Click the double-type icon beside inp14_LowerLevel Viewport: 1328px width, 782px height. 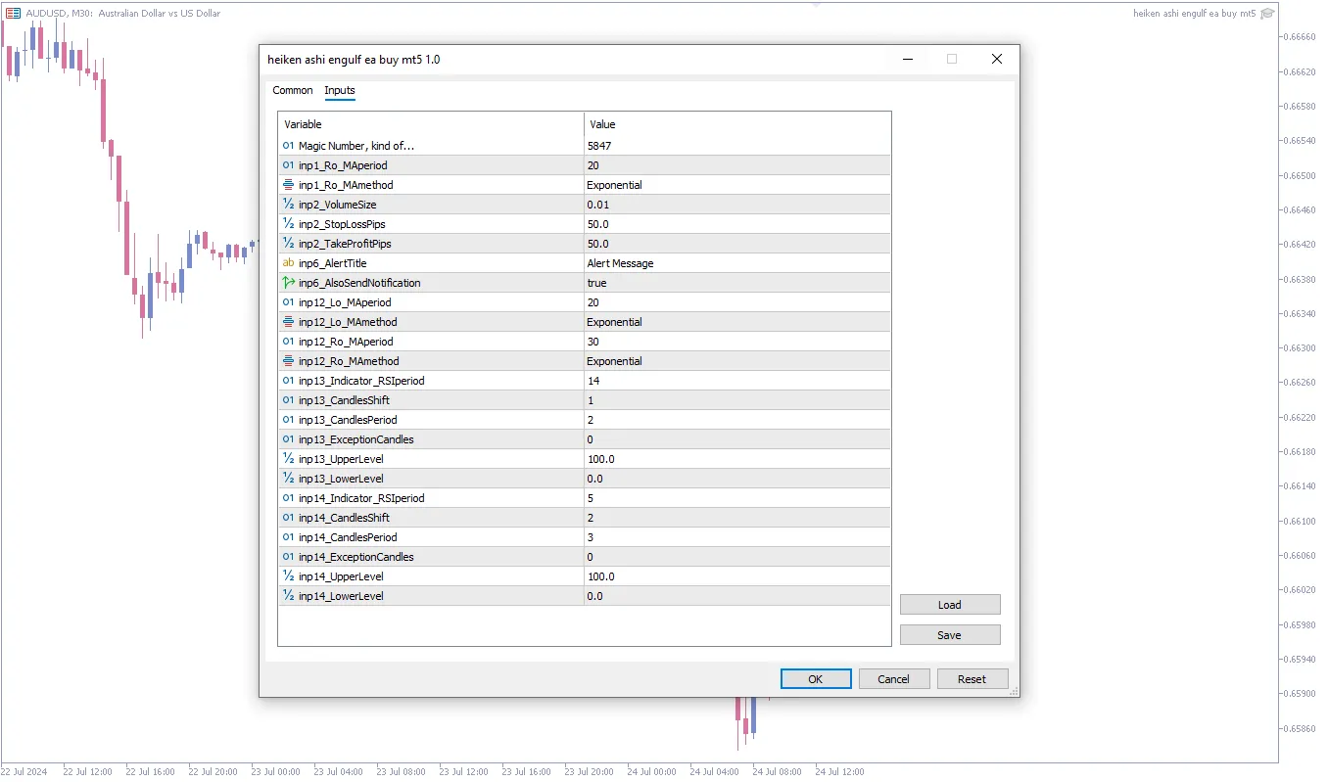pos(288,596)
